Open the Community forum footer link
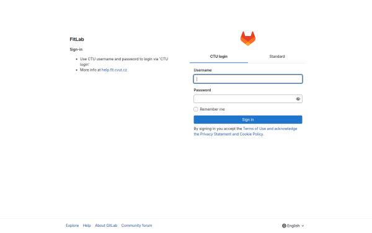Image resolution: width=372 pixels, height=233 pixels. click(x=136, y=226)
